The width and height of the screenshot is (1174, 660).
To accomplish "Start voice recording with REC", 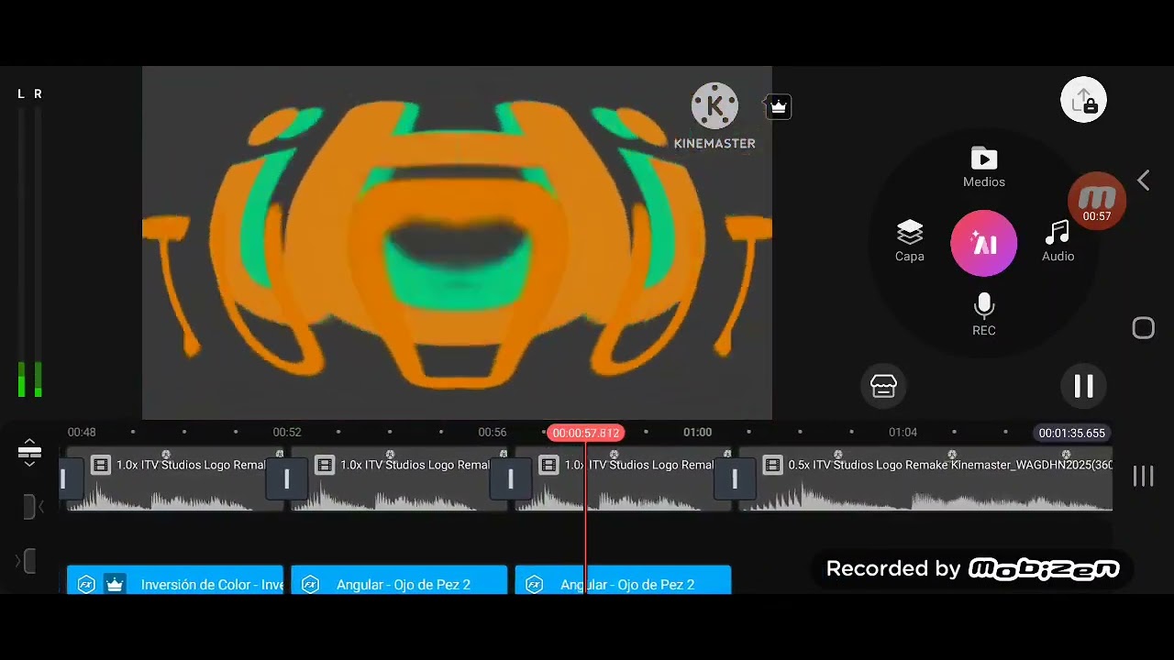I will point(984,315).
